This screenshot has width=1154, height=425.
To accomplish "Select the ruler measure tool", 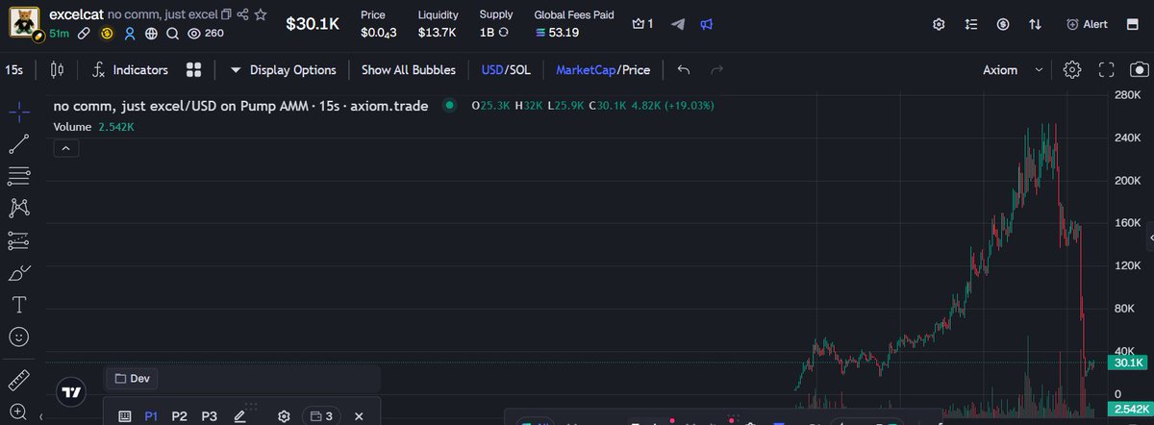I will click(x=18, y=380).
